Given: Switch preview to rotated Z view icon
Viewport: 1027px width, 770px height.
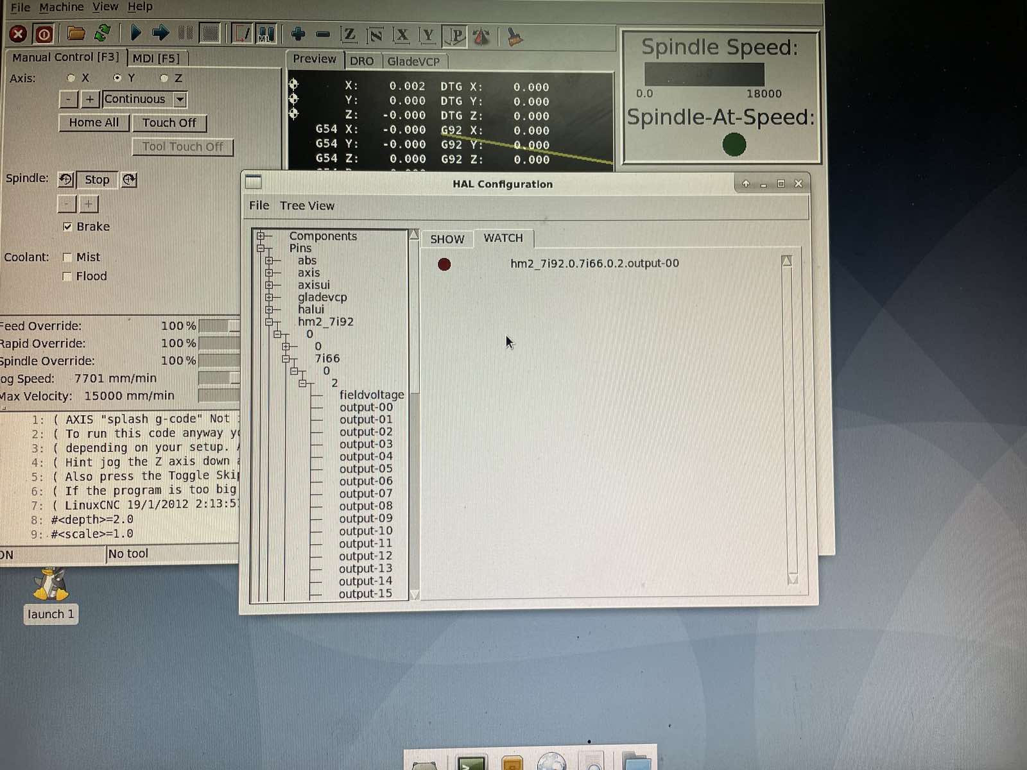Looking at the screenshot, I should click(375, 35).
